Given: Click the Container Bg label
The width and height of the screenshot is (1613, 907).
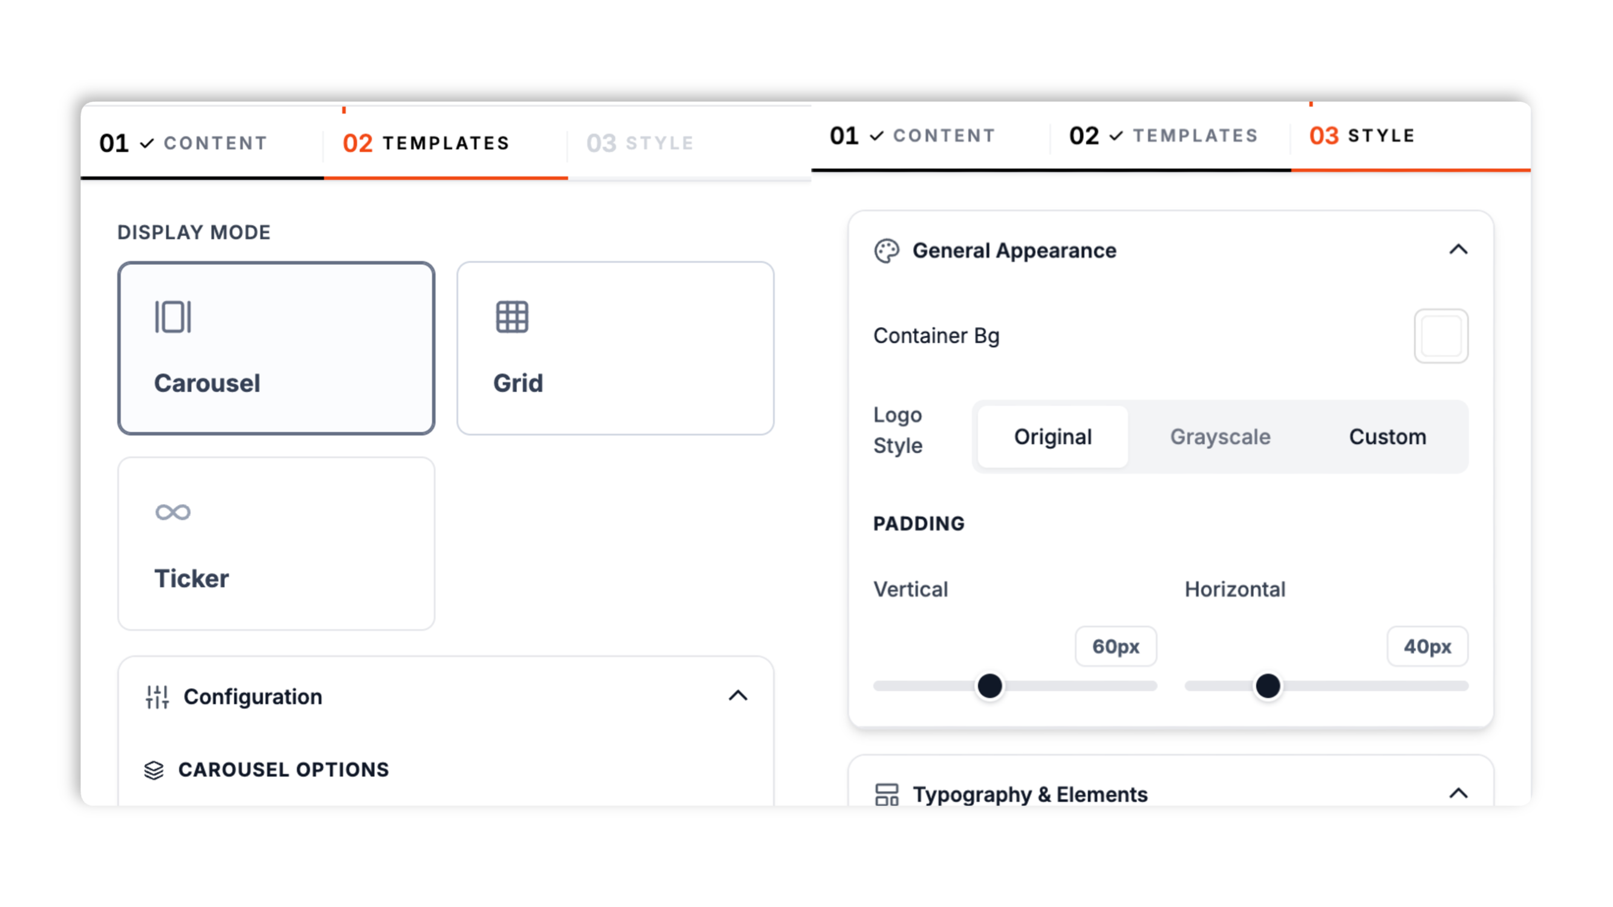Looking at the screenshot, I should [x=937, y=336].
